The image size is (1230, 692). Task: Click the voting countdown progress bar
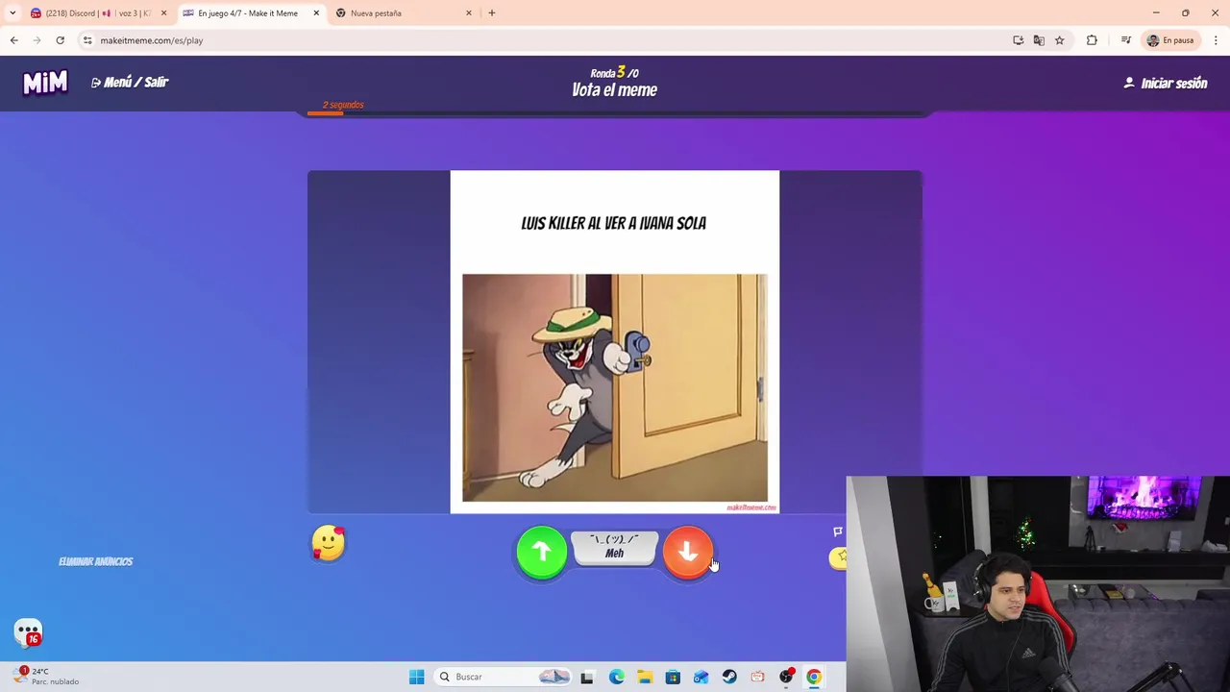pos(615,113)
